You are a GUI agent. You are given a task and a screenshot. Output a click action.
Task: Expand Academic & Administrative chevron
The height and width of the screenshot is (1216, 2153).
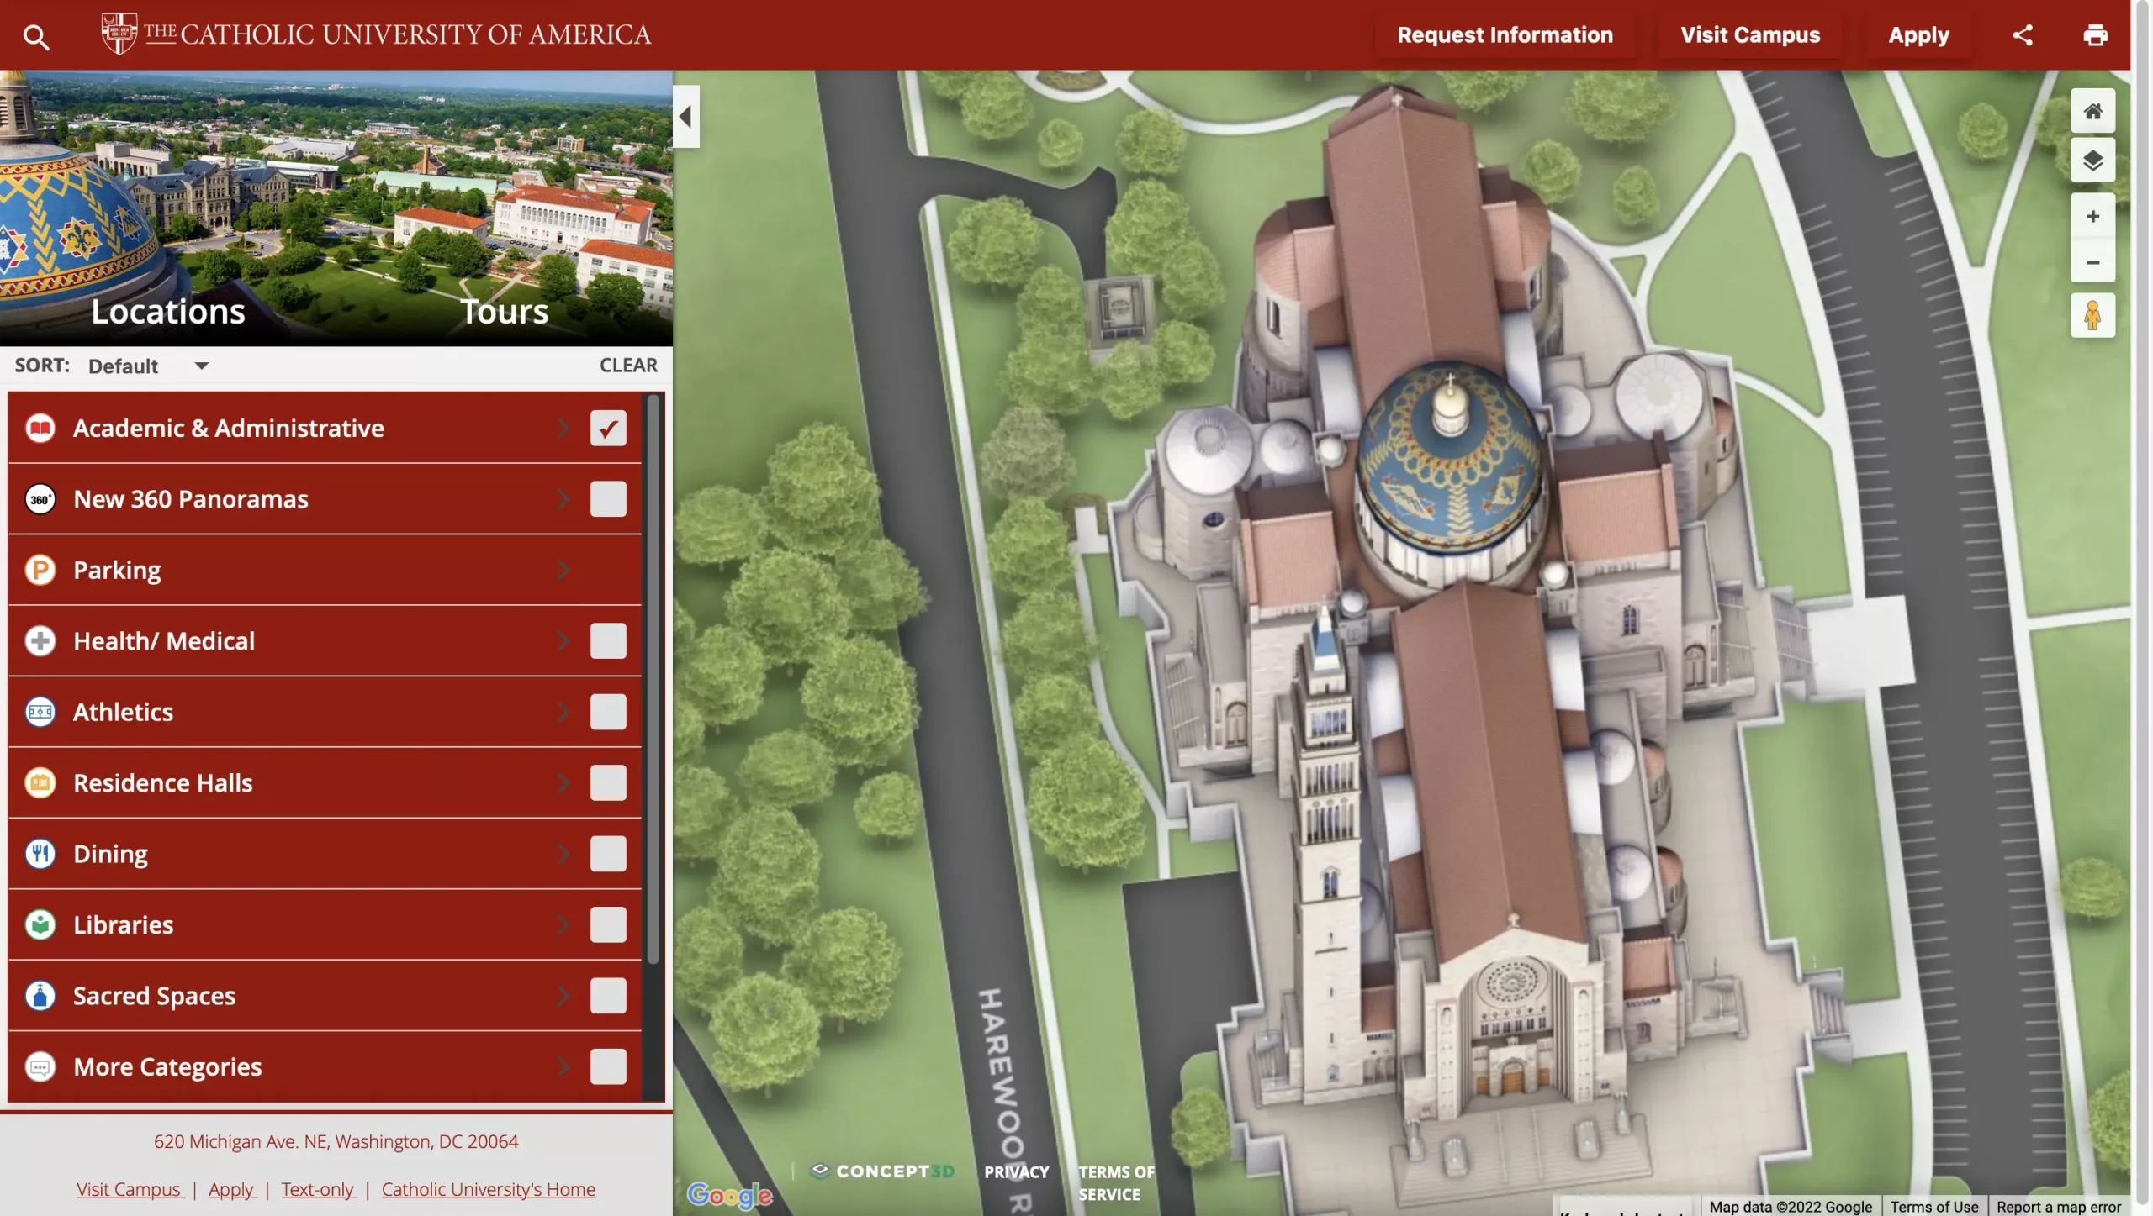[563, 428]
